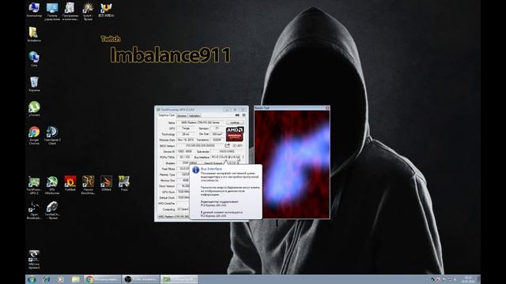Click the Lookup button in GPU-Z

pos(235,123)
